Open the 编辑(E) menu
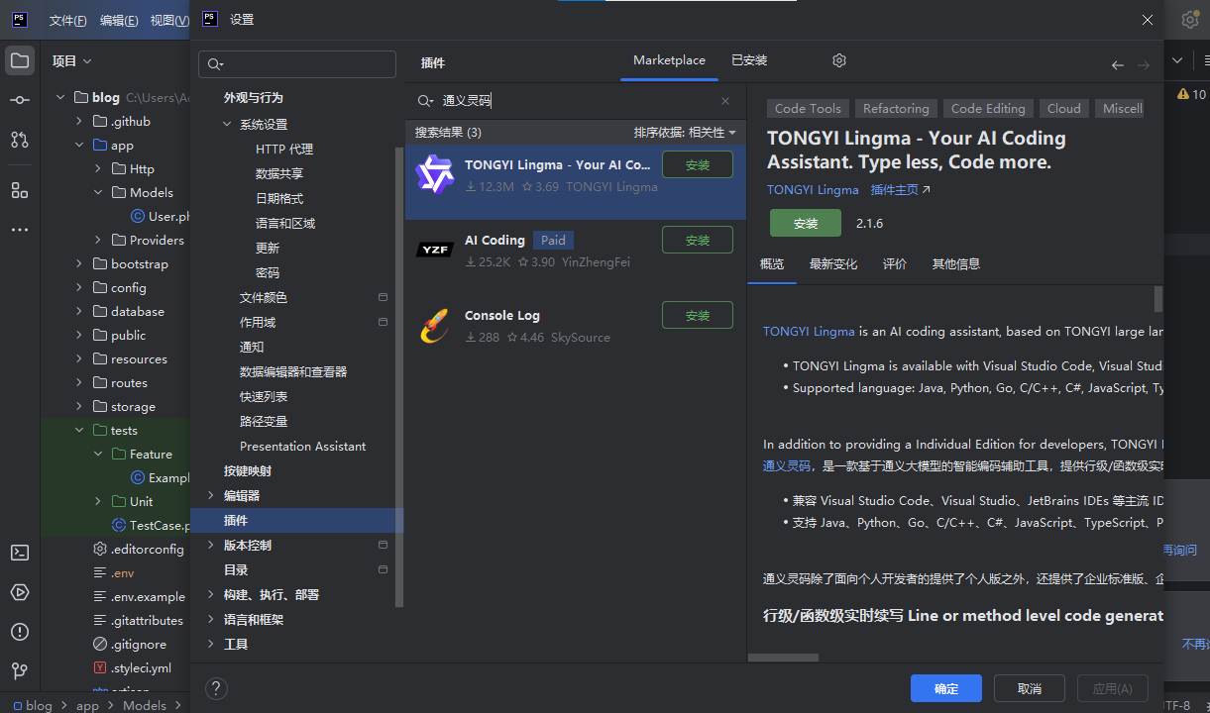This screenshot has width=1210, height=713. point(120,20)
